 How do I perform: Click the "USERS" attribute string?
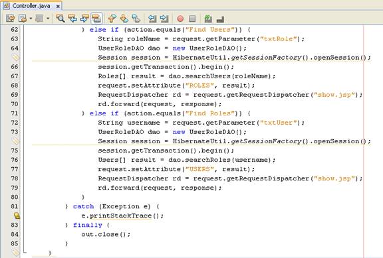tap(199, 169)
